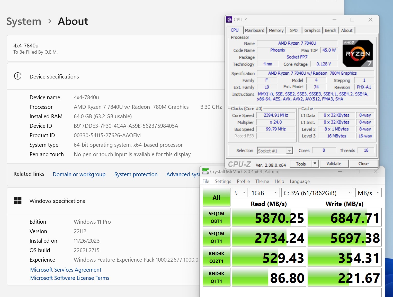Click the Windows logo beside Windows specifications
This screenshot has height=297, width=393.
click(x=18, y=201)
